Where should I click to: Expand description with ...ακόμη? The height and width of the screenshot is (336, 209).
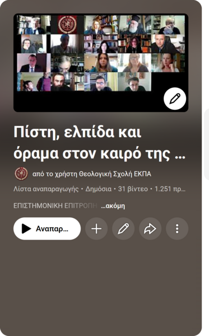point(113,206)
